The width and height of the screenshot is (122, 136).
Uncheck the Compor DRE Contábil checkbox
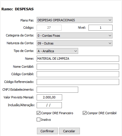click(x=84, y=113)
